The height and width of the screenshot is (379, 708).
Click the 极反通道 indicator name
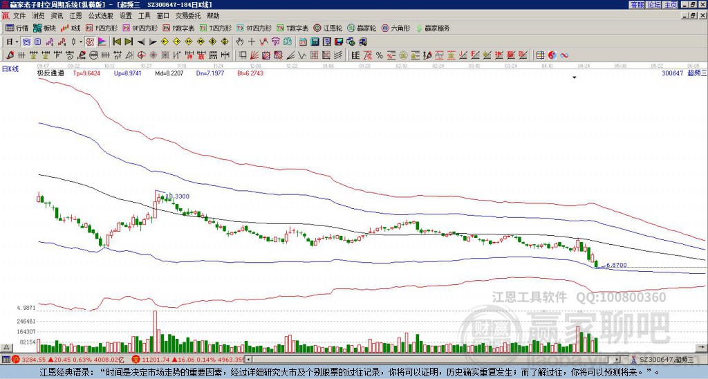point(50,73)
